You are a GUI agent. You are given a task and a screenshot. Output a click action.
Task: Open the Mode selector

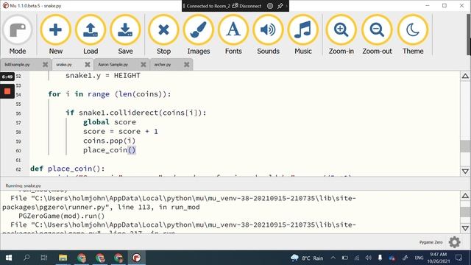pyautogui.click(x=18, y=35)
